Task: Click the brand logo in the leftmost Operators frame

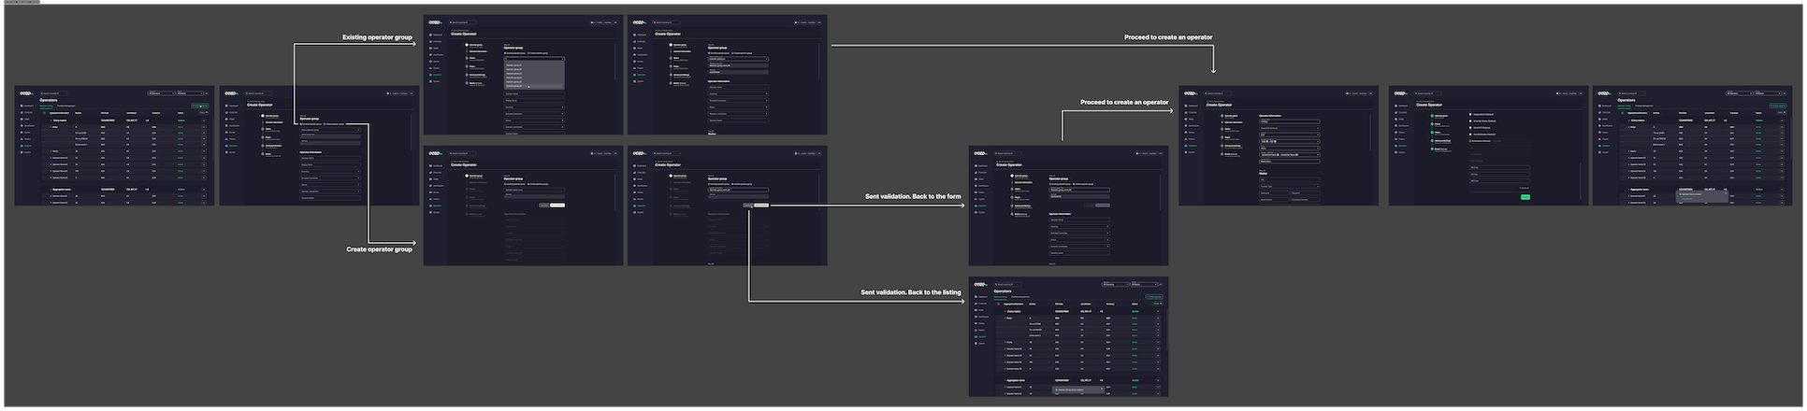Action: 25,93
